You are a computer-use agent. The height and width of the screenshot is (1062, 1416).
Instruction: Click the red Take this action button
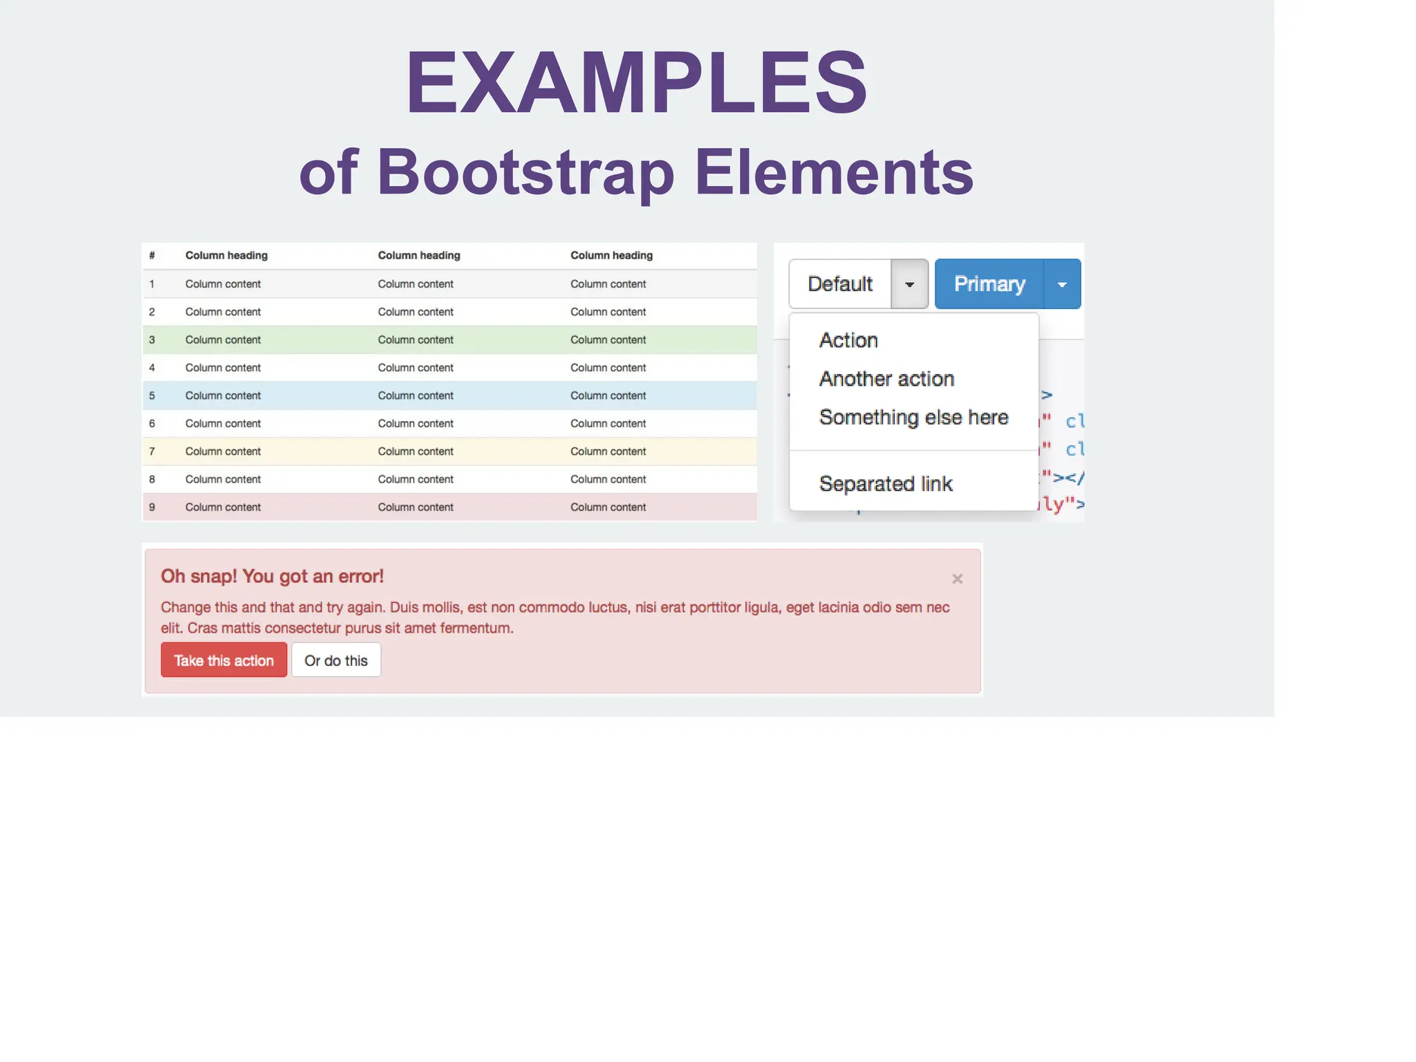click(224, 660)
